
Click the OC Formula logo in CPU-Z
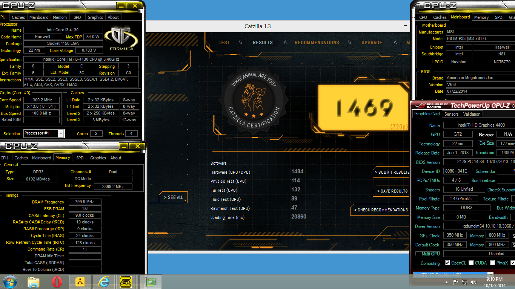click(121, 38)
